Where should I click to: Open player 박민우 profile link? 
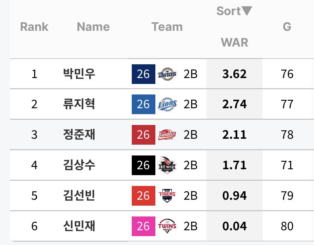[x=79, y=74]
